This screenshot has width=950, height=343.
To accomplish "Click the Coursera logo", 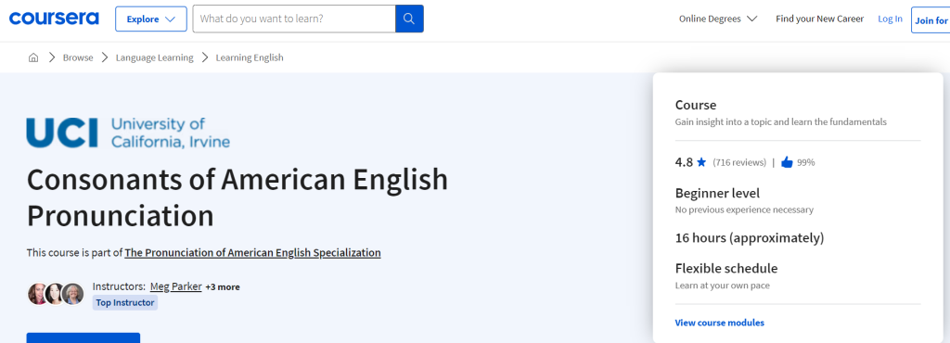I will point(54,19).
